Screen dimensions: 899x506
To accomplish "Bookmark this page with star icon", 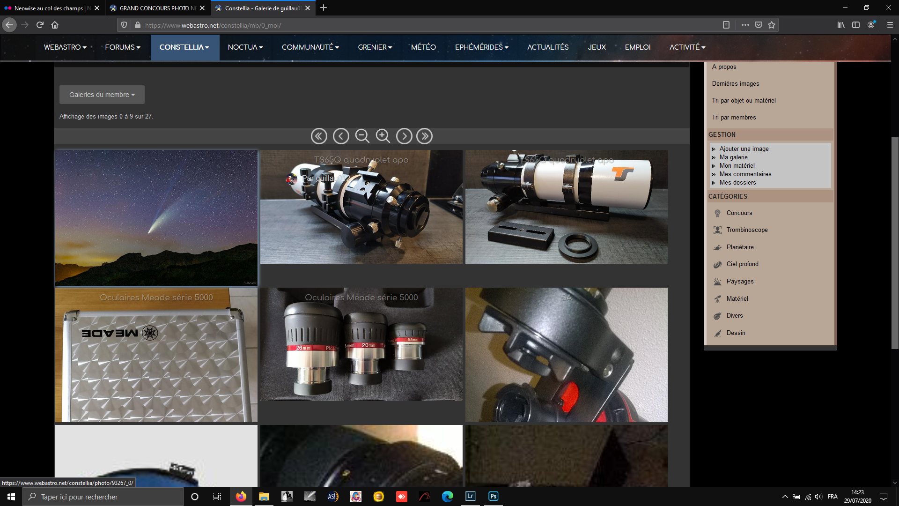I will click(x=772, y=25).
